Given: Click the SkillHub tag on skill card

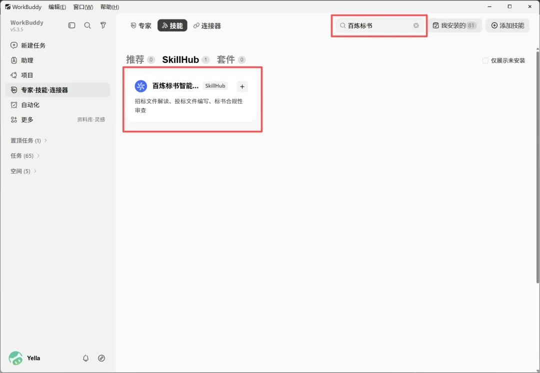Looking at the screenshot, I should point(215,86).
